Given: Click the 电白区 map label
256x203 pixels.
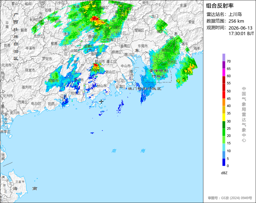Looking at the screenshot, I should point(36,103).
